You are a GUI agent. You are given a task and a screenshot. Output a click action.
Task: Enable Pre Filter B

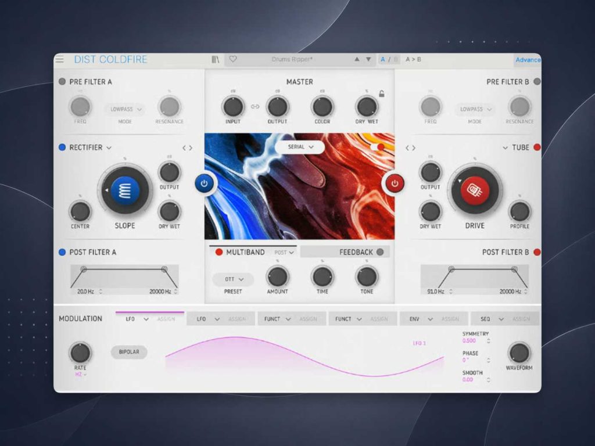537,81
